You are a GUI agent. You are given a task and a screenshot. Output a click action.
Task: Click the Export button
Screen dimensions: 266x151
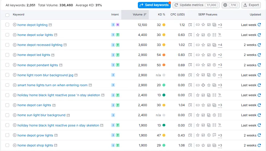coord(251,5)
